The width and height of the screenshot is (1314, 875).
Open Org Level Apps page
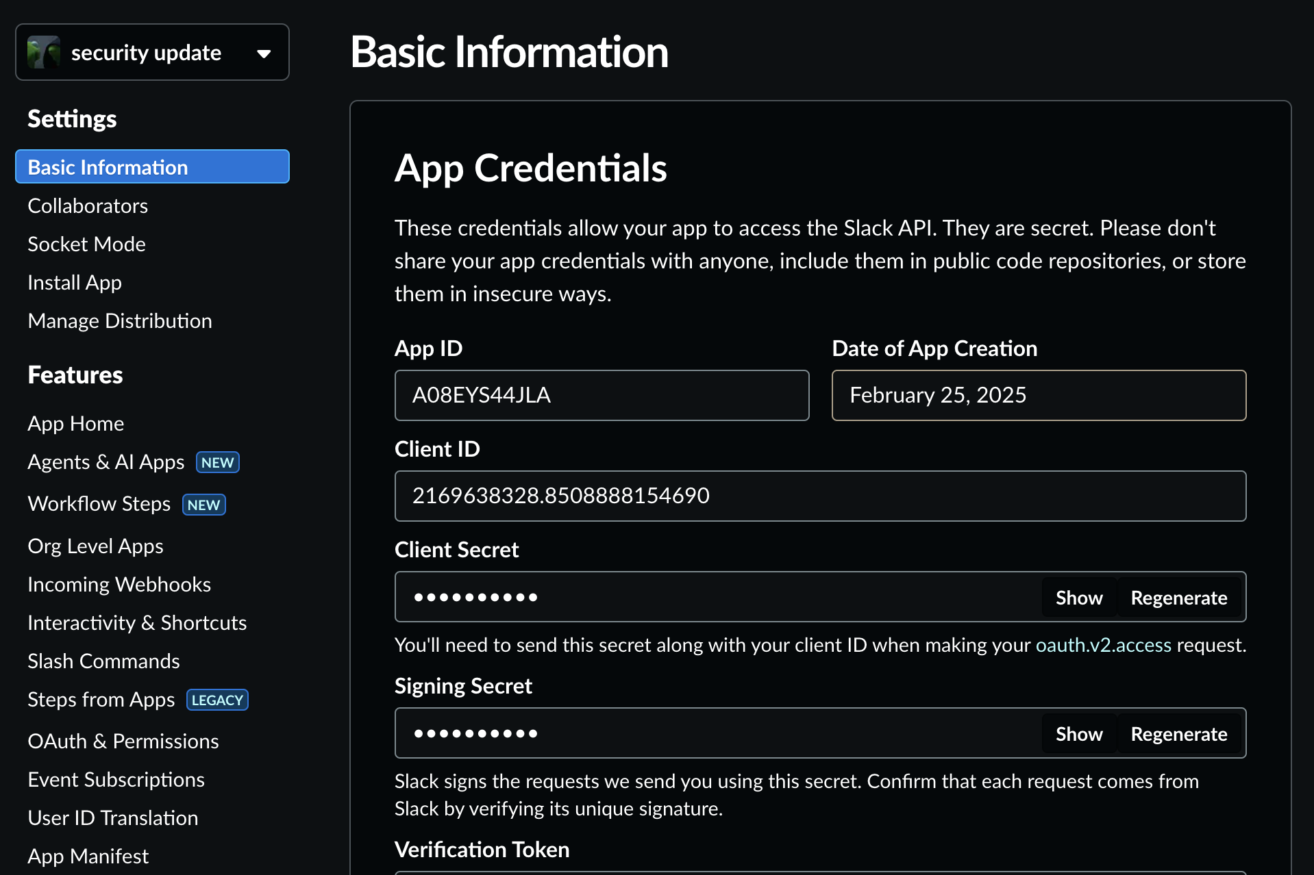95,546
